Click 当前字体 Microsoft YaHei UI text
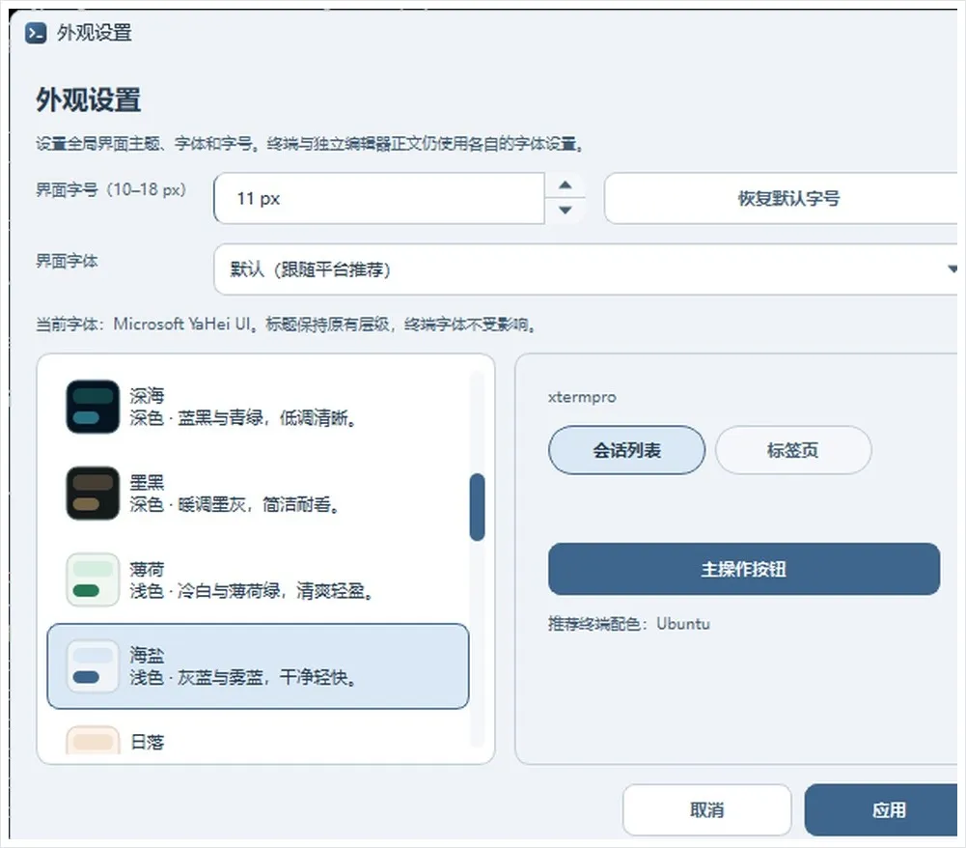Screen dimensions: 966x848 point(286,325)
